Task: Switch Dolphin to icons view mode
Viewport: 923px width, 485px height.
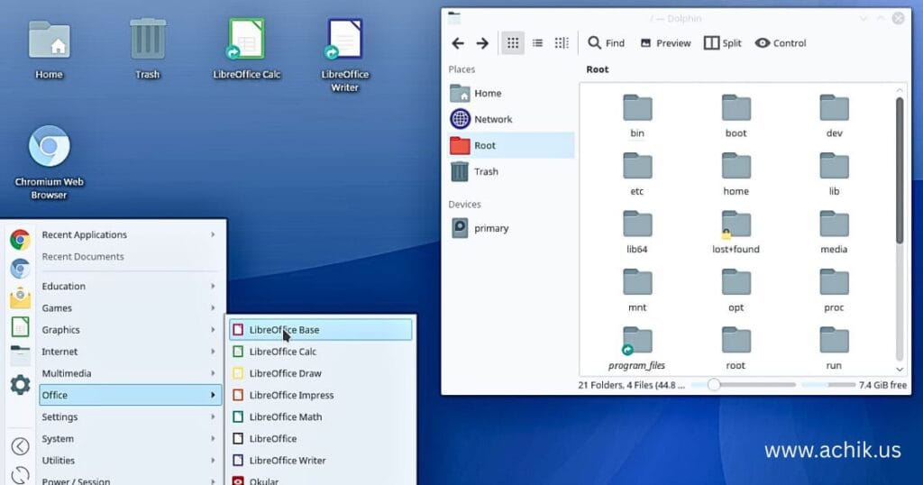Action: (x=513, y=43)
